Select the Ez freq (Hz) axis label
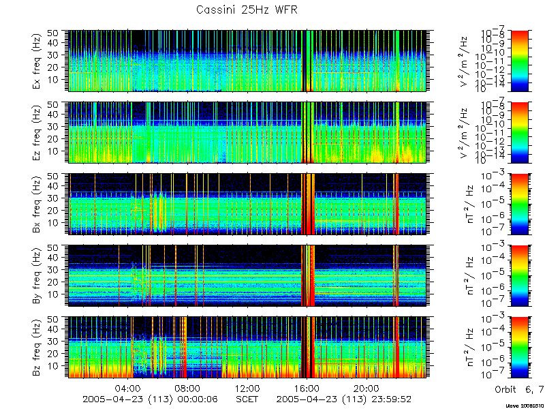The height and width of the screenshot is (409, 545). 37,132
